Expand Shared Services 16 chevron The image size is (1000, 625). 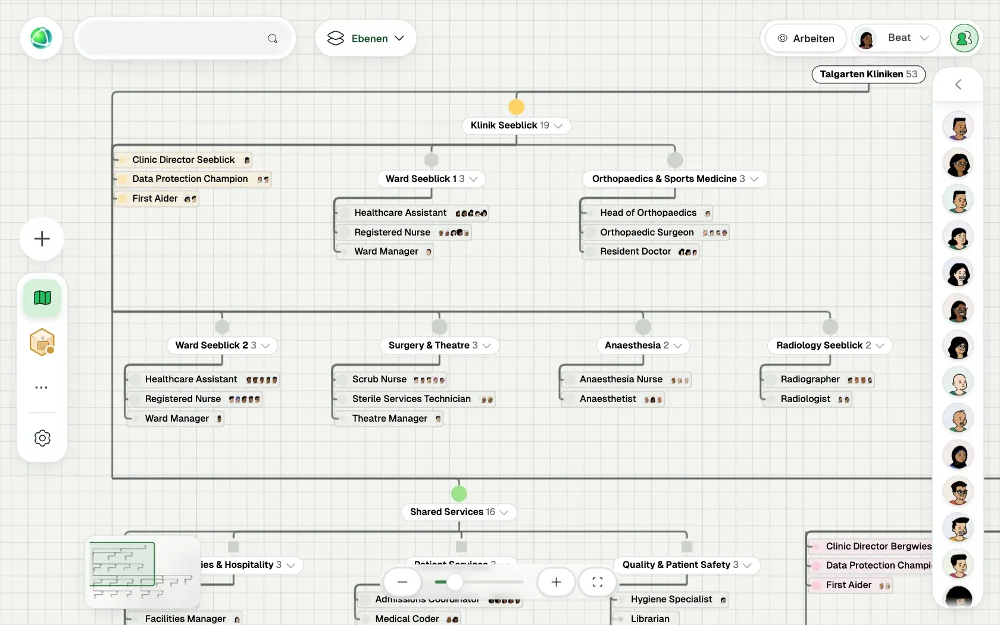504,512
